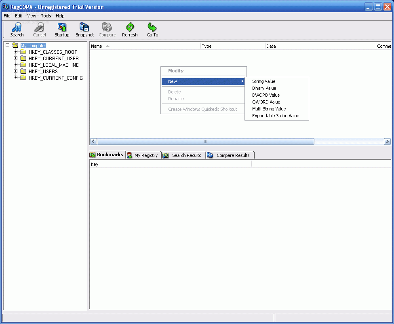This screenshot has height=324, width=394.
Task: Select the HKEY_LOCAL_MACHINE tree label
Action: click(53, 65)
